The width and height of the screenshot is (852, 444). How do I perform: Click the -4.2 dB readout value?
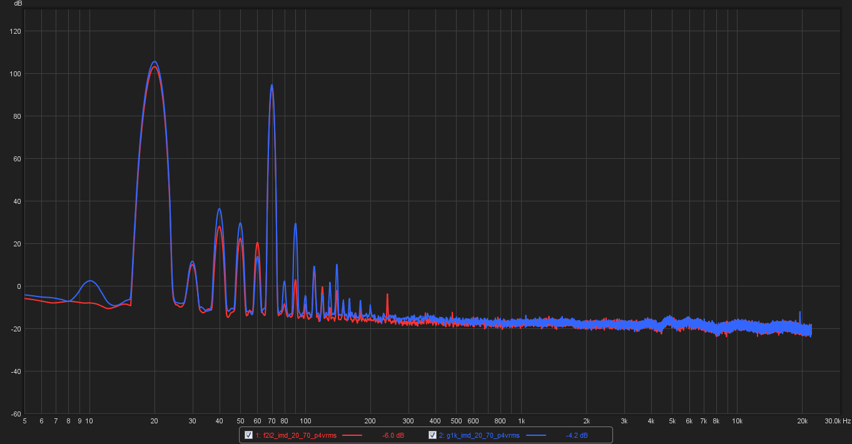[x=576, y=435]
